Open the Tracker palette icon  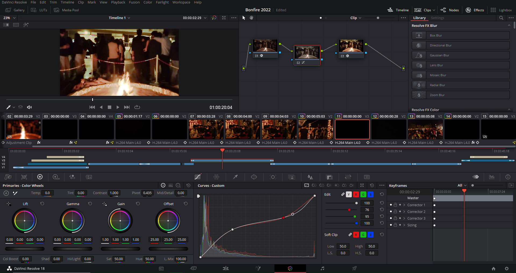273,177
